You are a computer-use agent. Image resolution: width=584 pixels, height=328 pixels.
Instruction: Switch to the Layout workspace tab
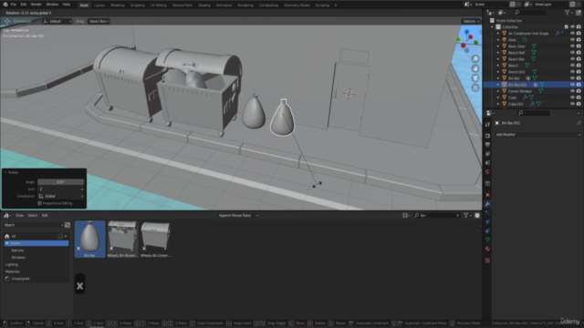point(99,5)
